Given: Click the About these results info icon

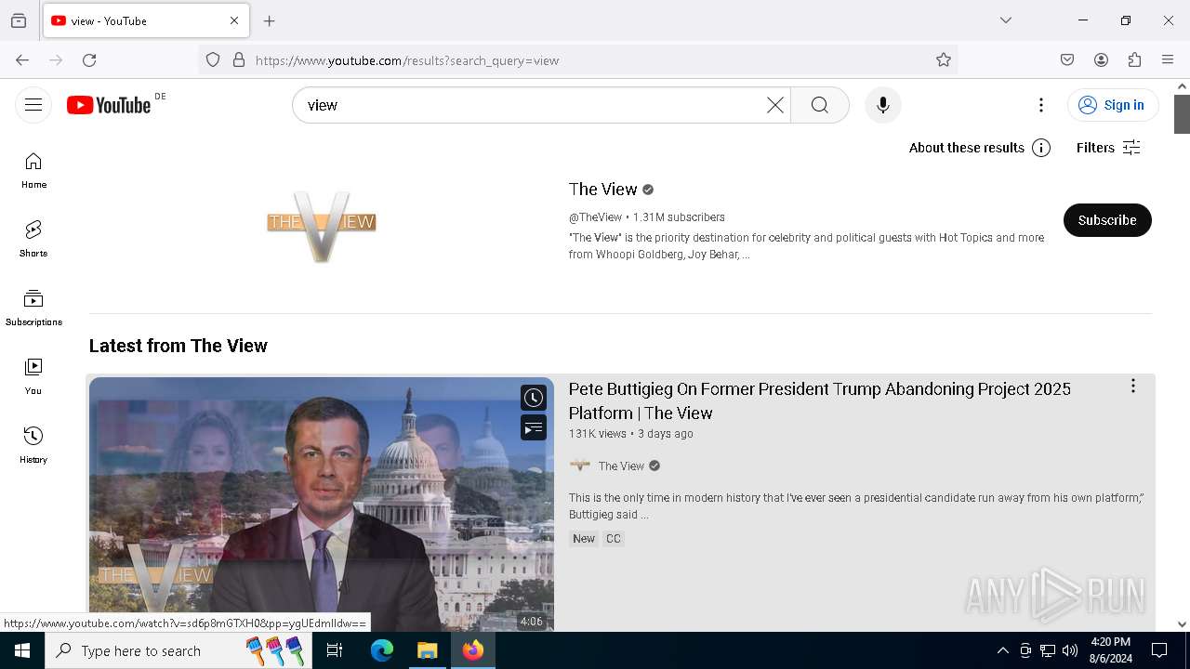Looking at the screenshot, I should click(x=1041, y=148).
